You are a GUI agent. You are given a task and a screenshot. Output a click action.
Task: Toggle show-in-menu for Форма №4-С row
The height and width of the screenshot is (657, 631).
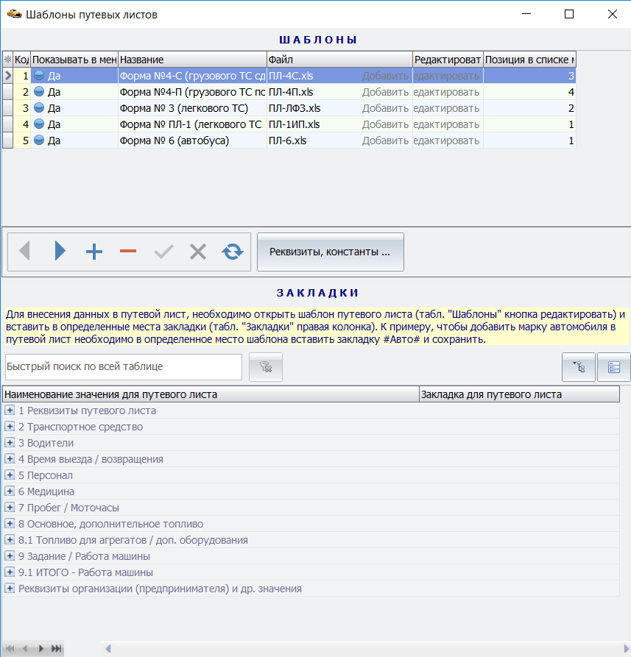point(39,76)
